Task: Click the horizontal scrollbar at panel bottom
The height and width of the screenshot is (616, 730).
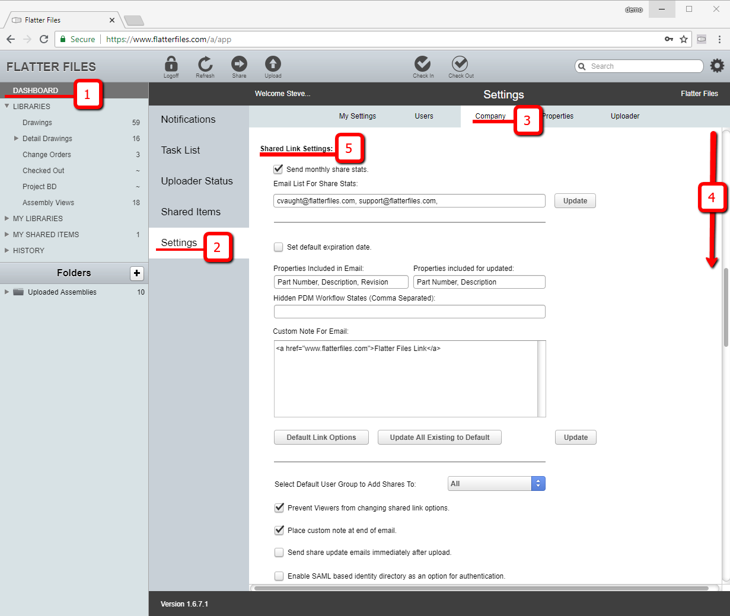Action: pyautogui.click(x=480, y=589)
